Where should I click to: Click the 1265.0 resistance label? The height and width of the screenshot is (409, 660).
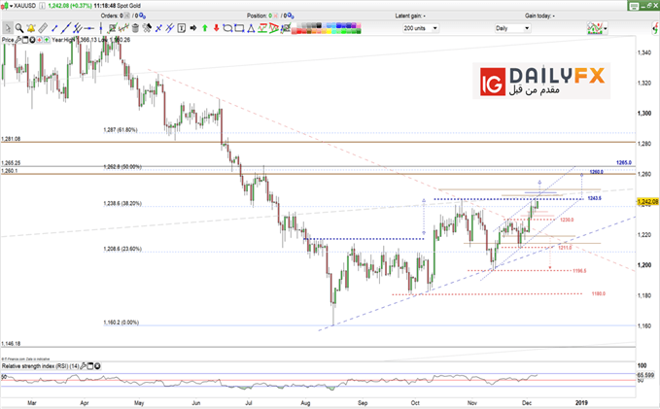[x=624, y=162]
